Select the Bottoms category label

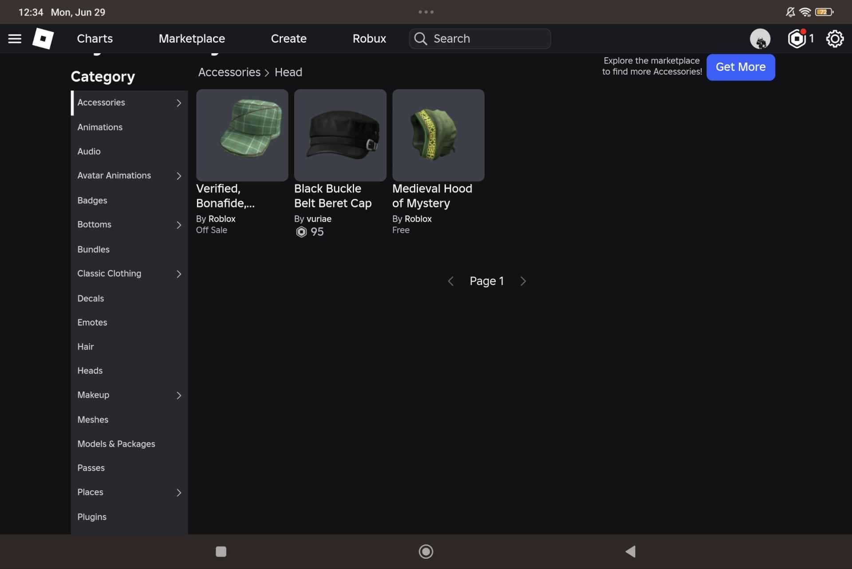point(94,224)
